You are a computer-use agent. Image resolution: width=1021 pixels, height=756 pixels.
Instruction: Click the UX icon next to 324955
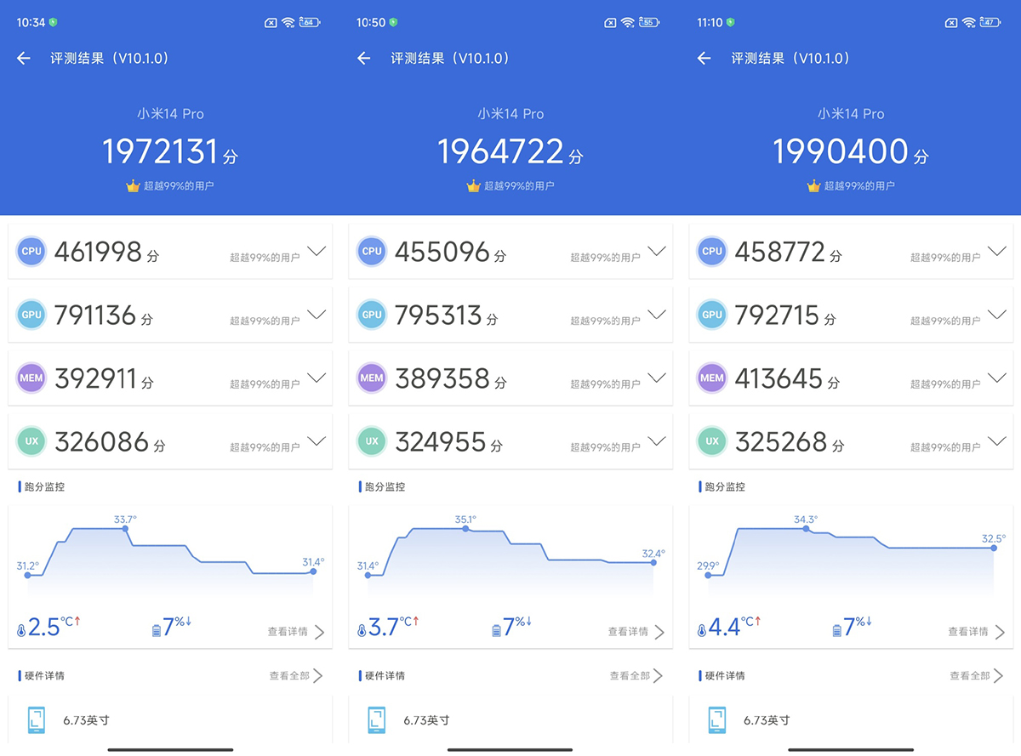tap(372, 441)
